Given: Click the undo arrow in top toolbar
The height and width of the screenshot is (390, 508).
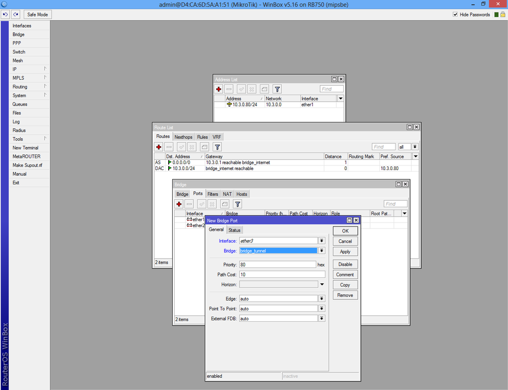Looking at the screenshot, I should coord(5,14).
